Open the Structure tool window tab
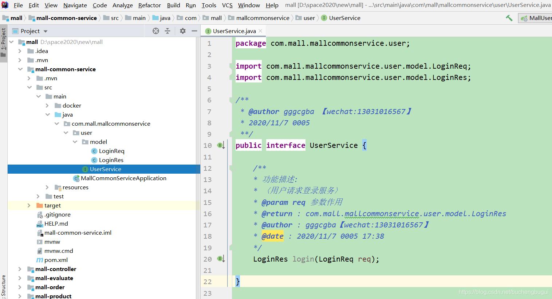 [x=4, y=287]
